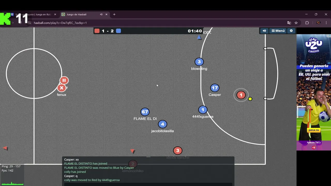The width and height of the screenshot is (331, 186).
Task: Close the Juego de Haxball tab
Action: click(x=106, y=14)
